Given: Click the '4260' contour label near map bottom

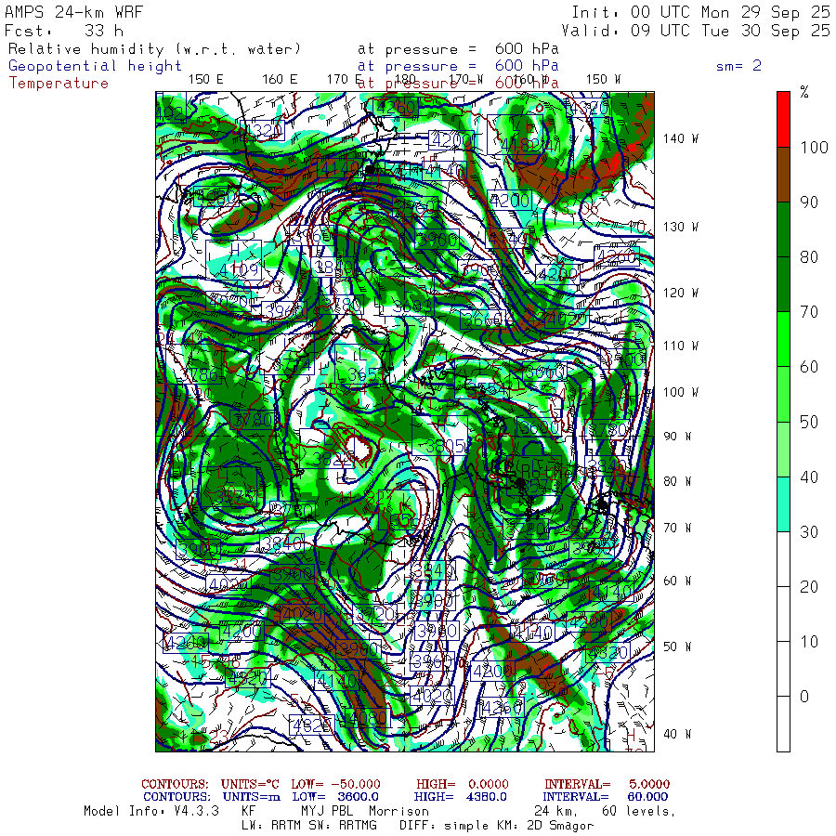Looking at the screenshot, I should [503, 706].
